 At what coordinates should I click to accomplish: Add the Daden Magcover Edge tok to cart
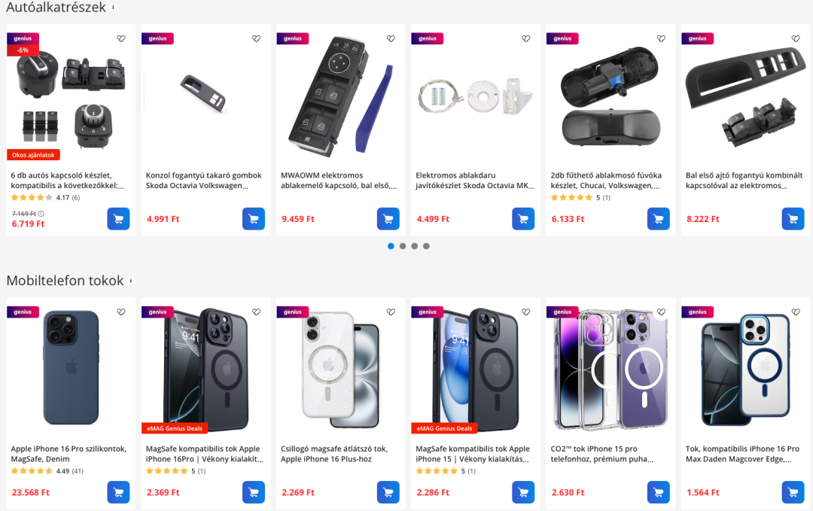click(793, 491)
